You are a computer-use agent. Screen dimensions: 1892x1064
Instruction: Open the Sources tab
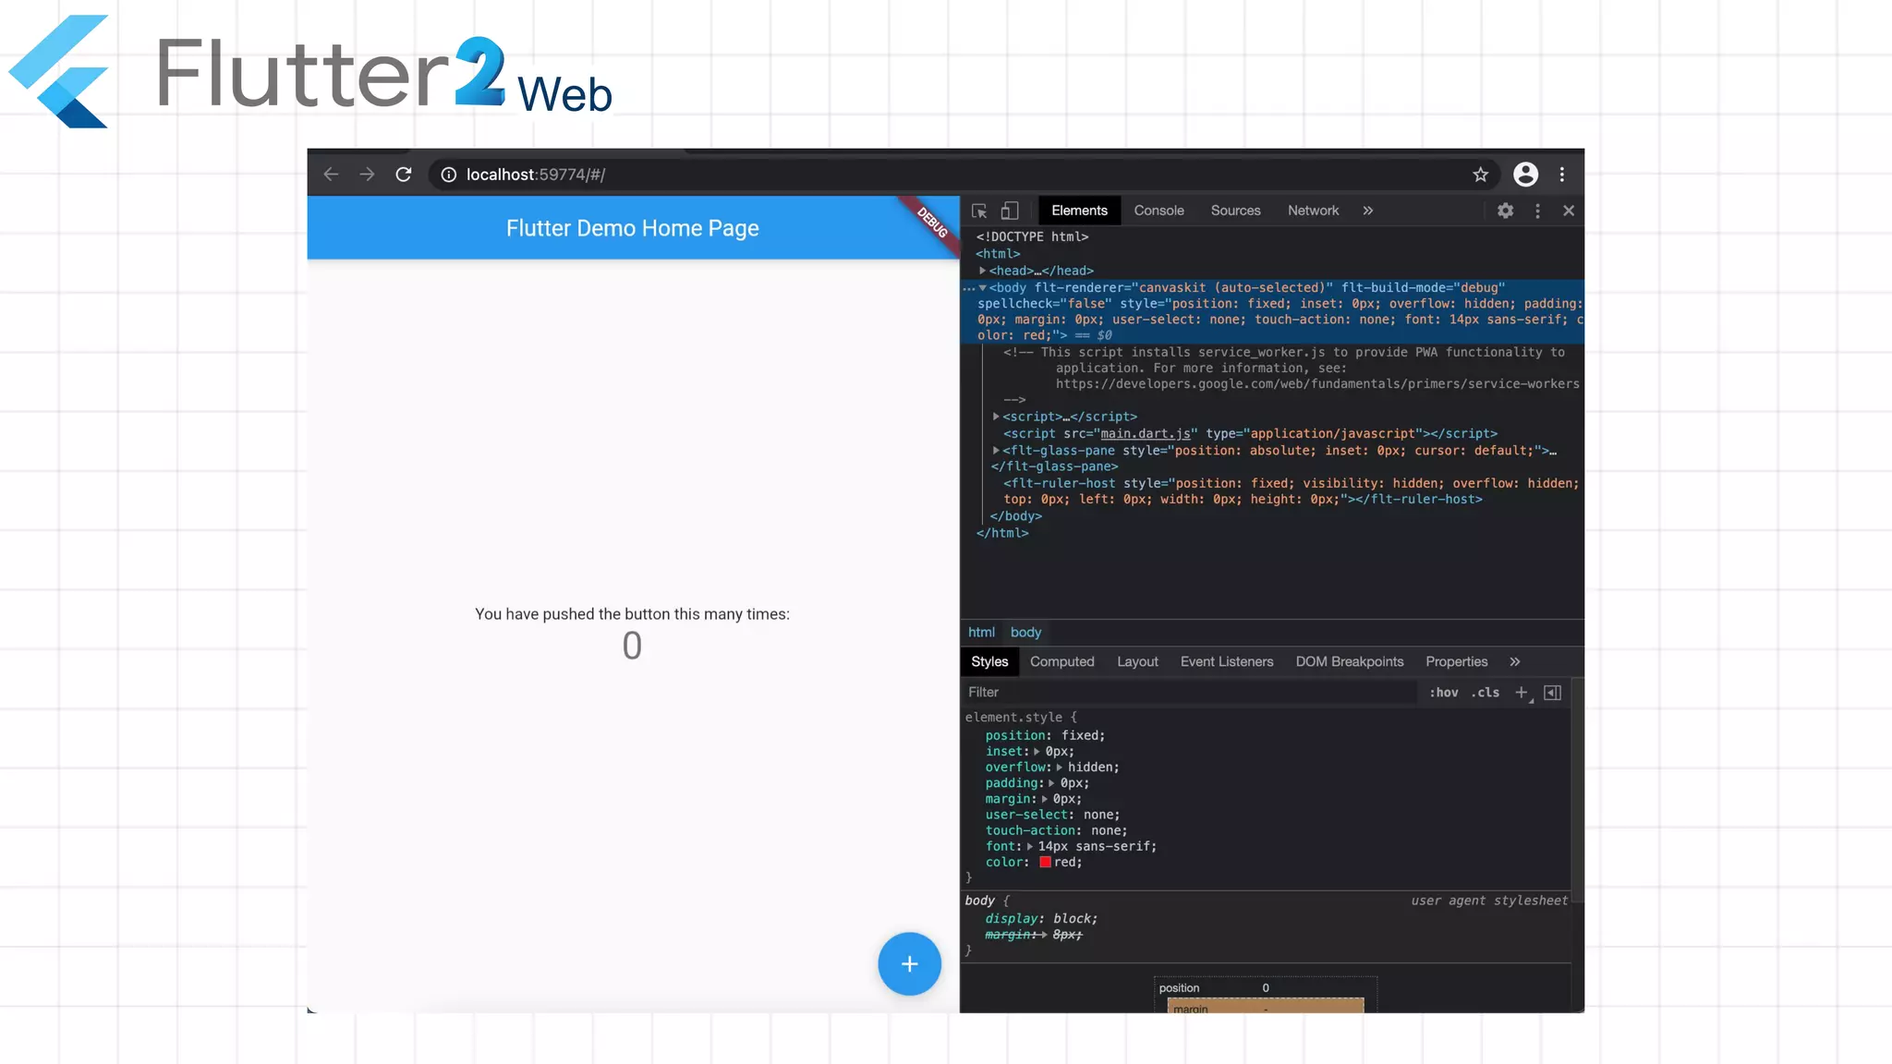[1235, 211]
